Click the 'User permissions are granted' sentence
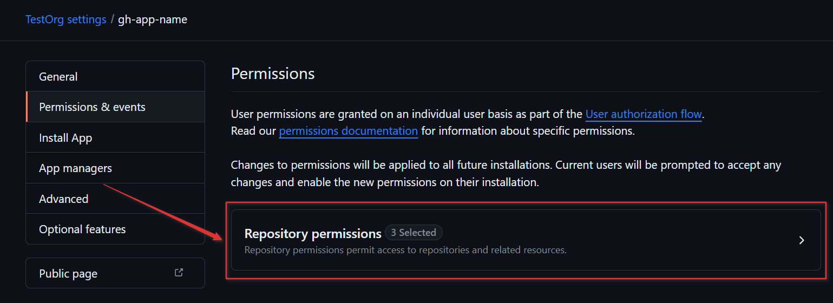The image size is (833, 303). tap(407, 114)
